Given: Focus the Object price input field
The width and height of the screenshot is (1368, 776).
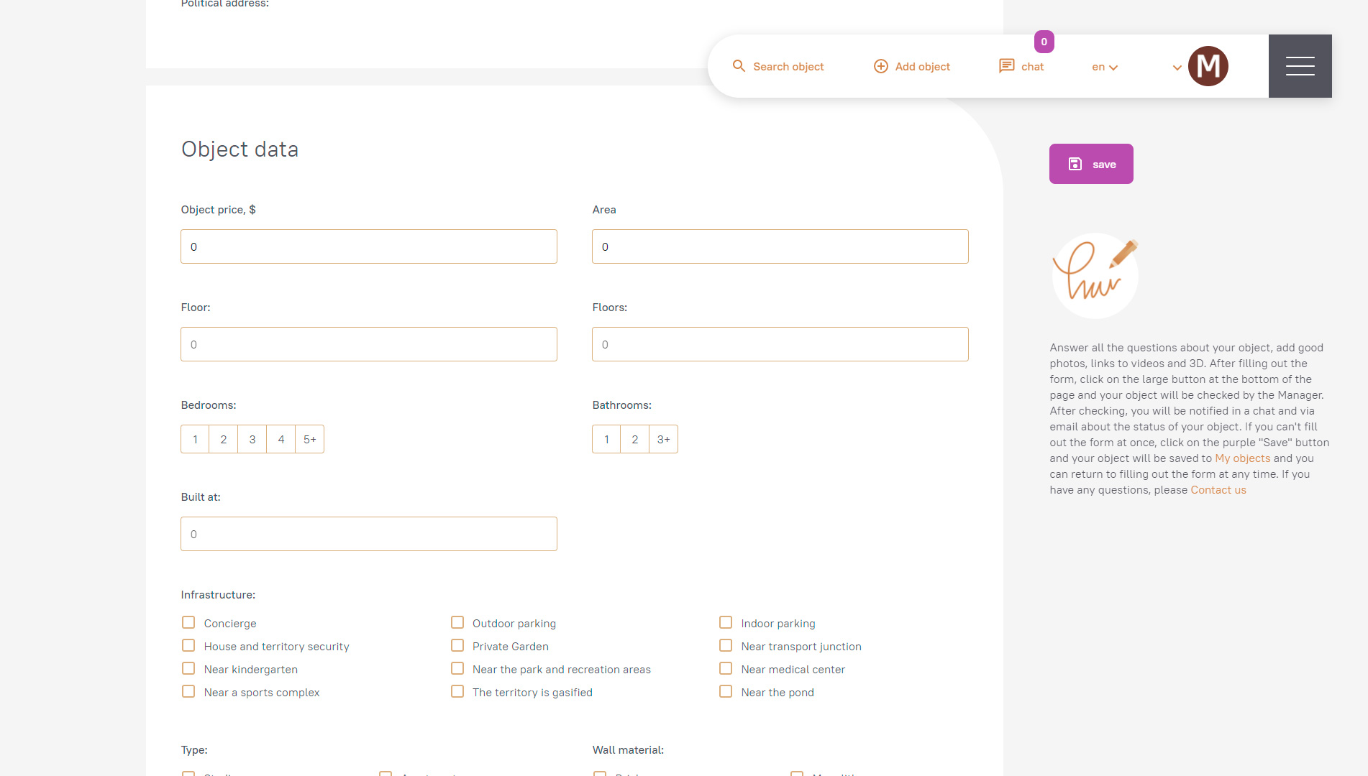Looking at the screenshot, I should 368,246.
